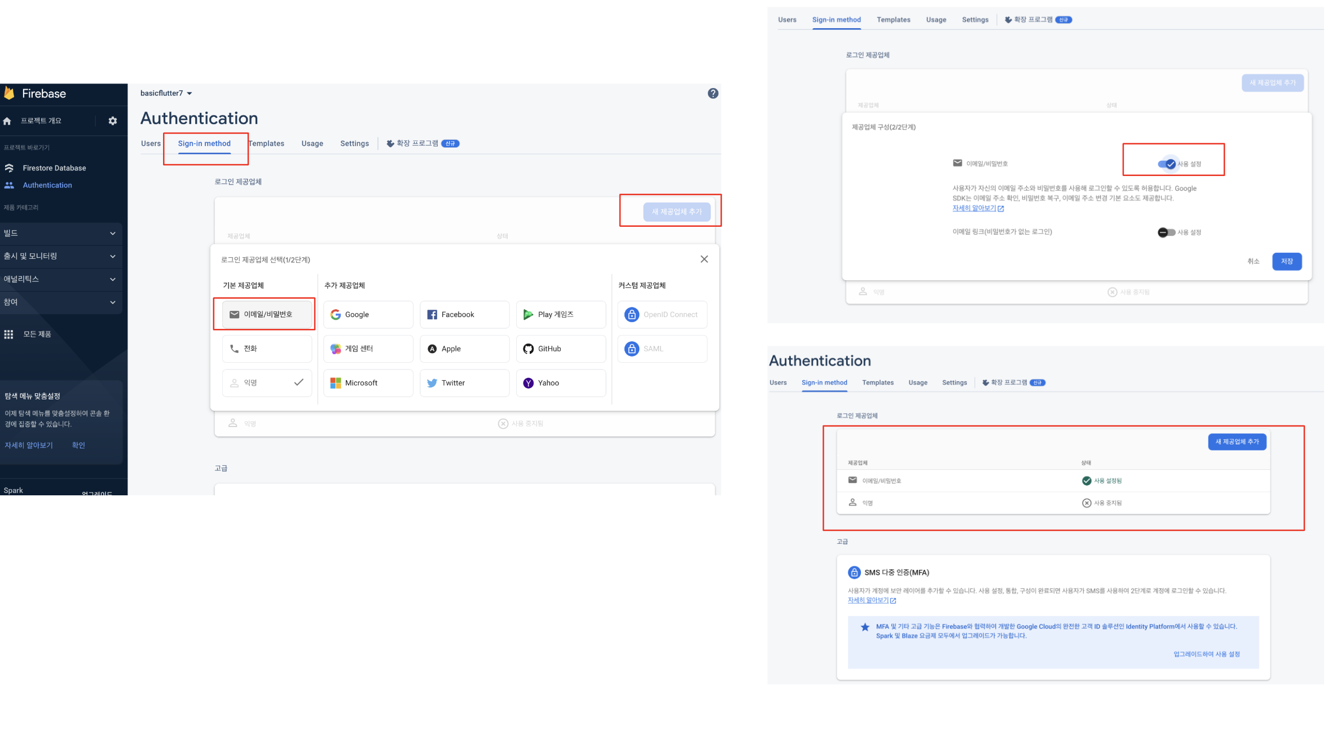Select the Twitter provider option
1328x730 pixels.
coord(464,383)
